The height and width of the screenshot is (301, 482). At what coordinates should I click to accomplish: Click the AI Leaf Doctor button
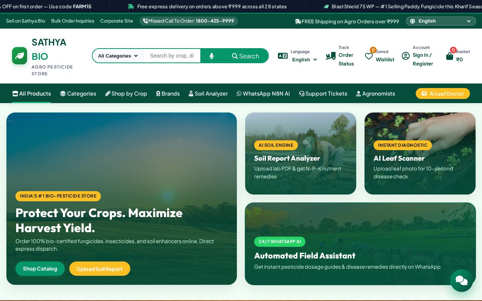click(443, 93)
